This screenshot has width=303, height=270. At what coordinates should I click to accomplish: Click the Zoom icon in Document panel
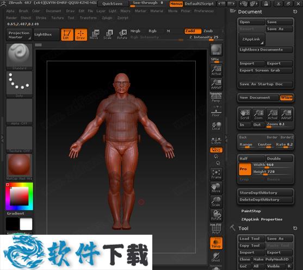(x=259, y=115)
